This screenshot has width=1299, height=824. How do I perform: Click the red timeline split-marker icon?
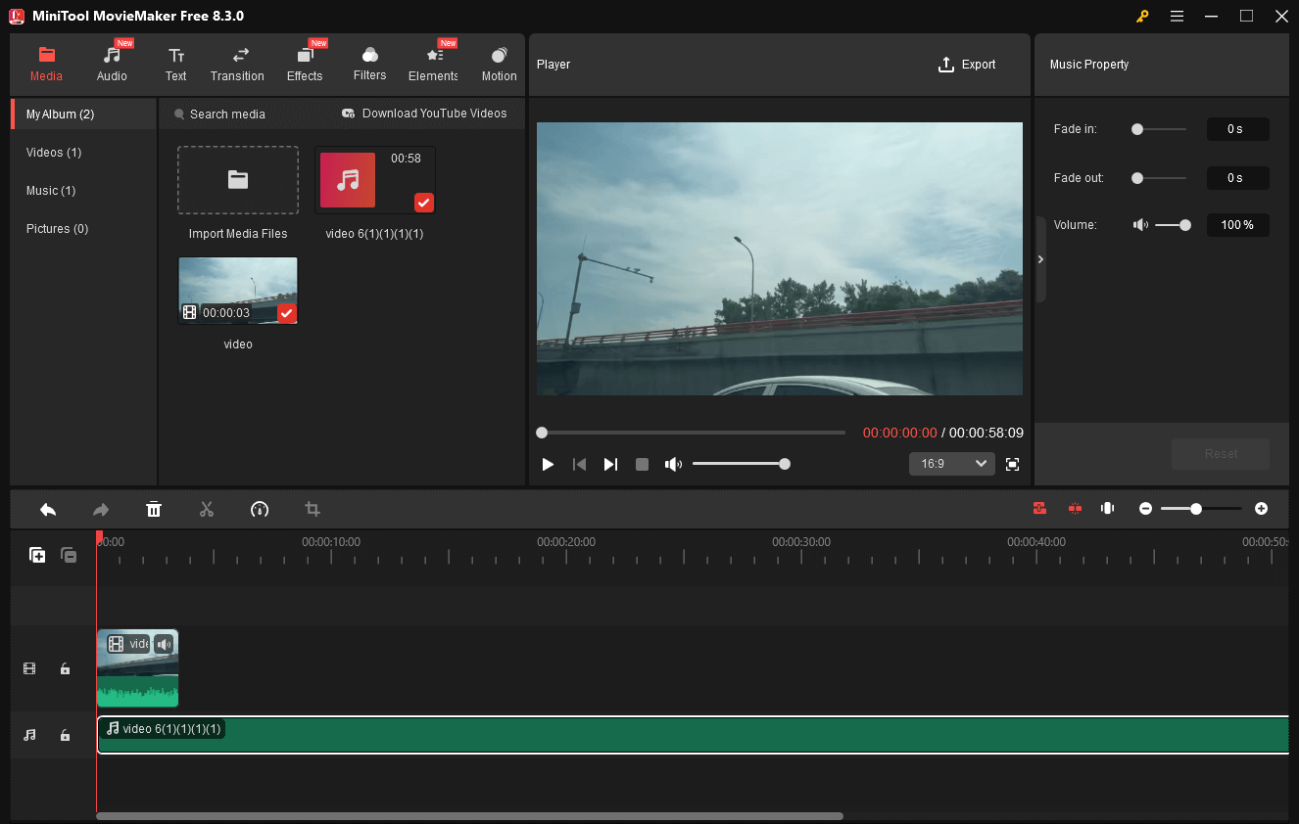click(1075, 508)
